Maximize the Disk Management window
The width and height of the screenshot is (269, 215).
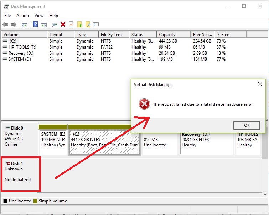click(244, 6)
